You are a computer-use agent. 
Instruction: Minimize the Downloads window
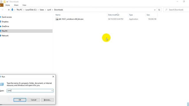(177, 1)
